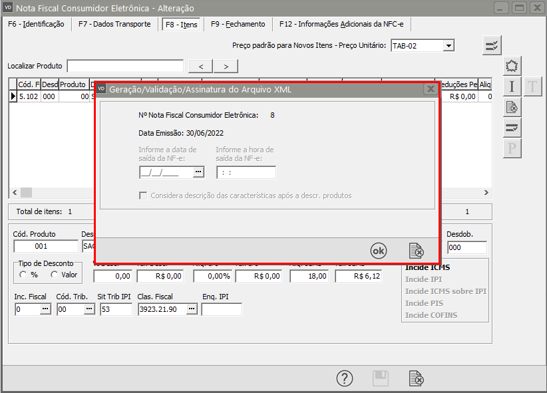Viewport: 547px width, 393px height.
Task: Click the document-x icon in right toolbar
Action: pyautogui.click(x=512, y=108)
